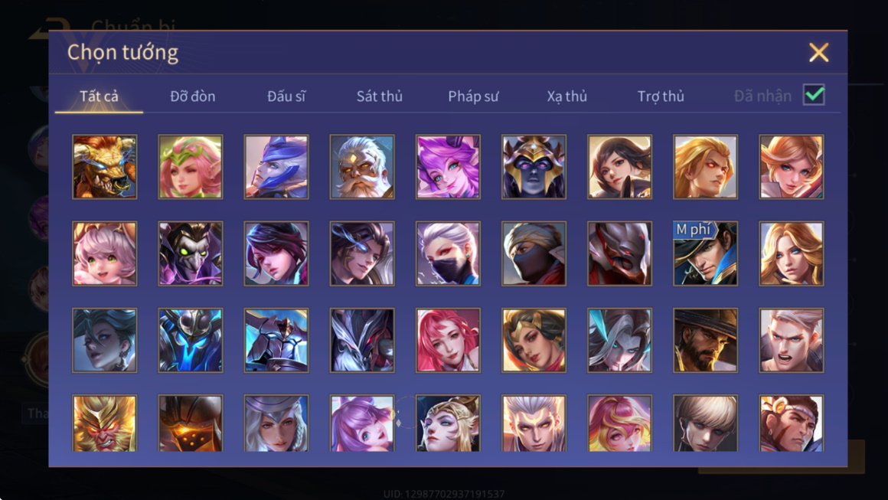This screenshot has height=500, width=888.
Task: Filter heroes by Xạ thủ
Action: tap(567, 96)
